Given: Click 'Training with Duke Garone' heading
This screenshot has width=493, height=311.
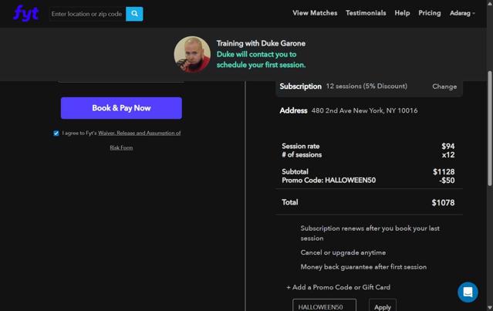Looking at the screenshot, I should pos(261,43).
